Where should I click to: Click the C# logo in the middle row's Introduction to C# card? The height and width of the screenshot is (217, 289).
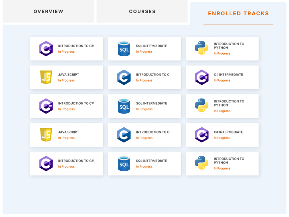pyautogui.click(x=46, y=106)
